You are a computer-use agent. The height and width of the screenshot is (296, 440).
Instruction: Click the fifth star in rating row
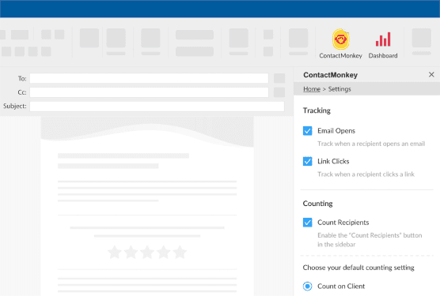point(180,252)
